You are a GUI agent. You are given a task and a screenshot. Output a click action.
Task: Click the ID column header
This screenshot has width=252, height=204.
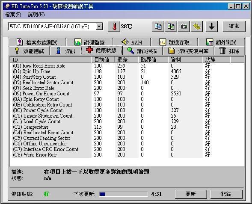point(51,60)
